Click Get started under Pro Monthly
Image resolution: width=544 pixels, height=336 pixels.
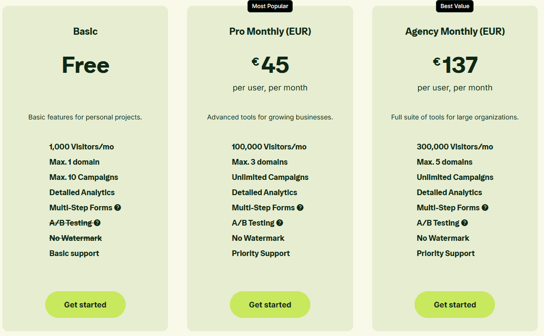[270, 305]
